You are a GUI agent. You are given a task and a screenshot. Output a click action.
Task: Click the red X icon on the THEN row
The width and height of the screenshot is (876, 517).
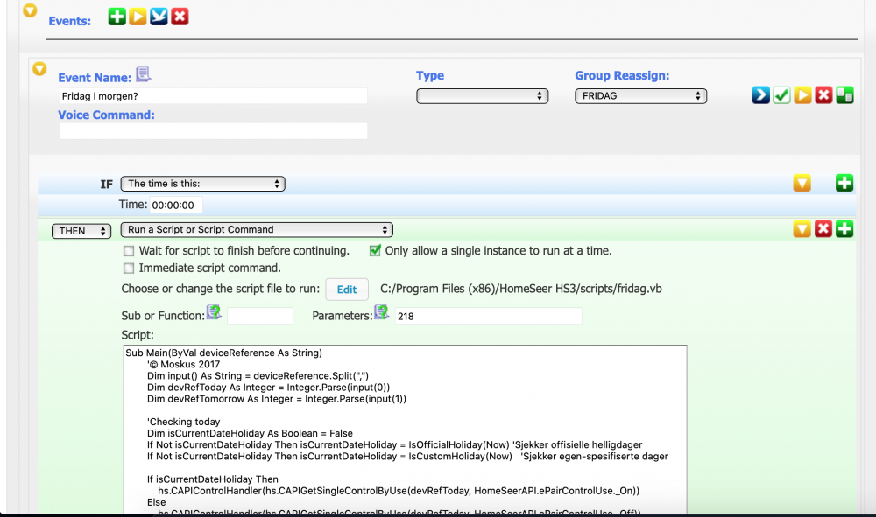[x=823, y=229]
